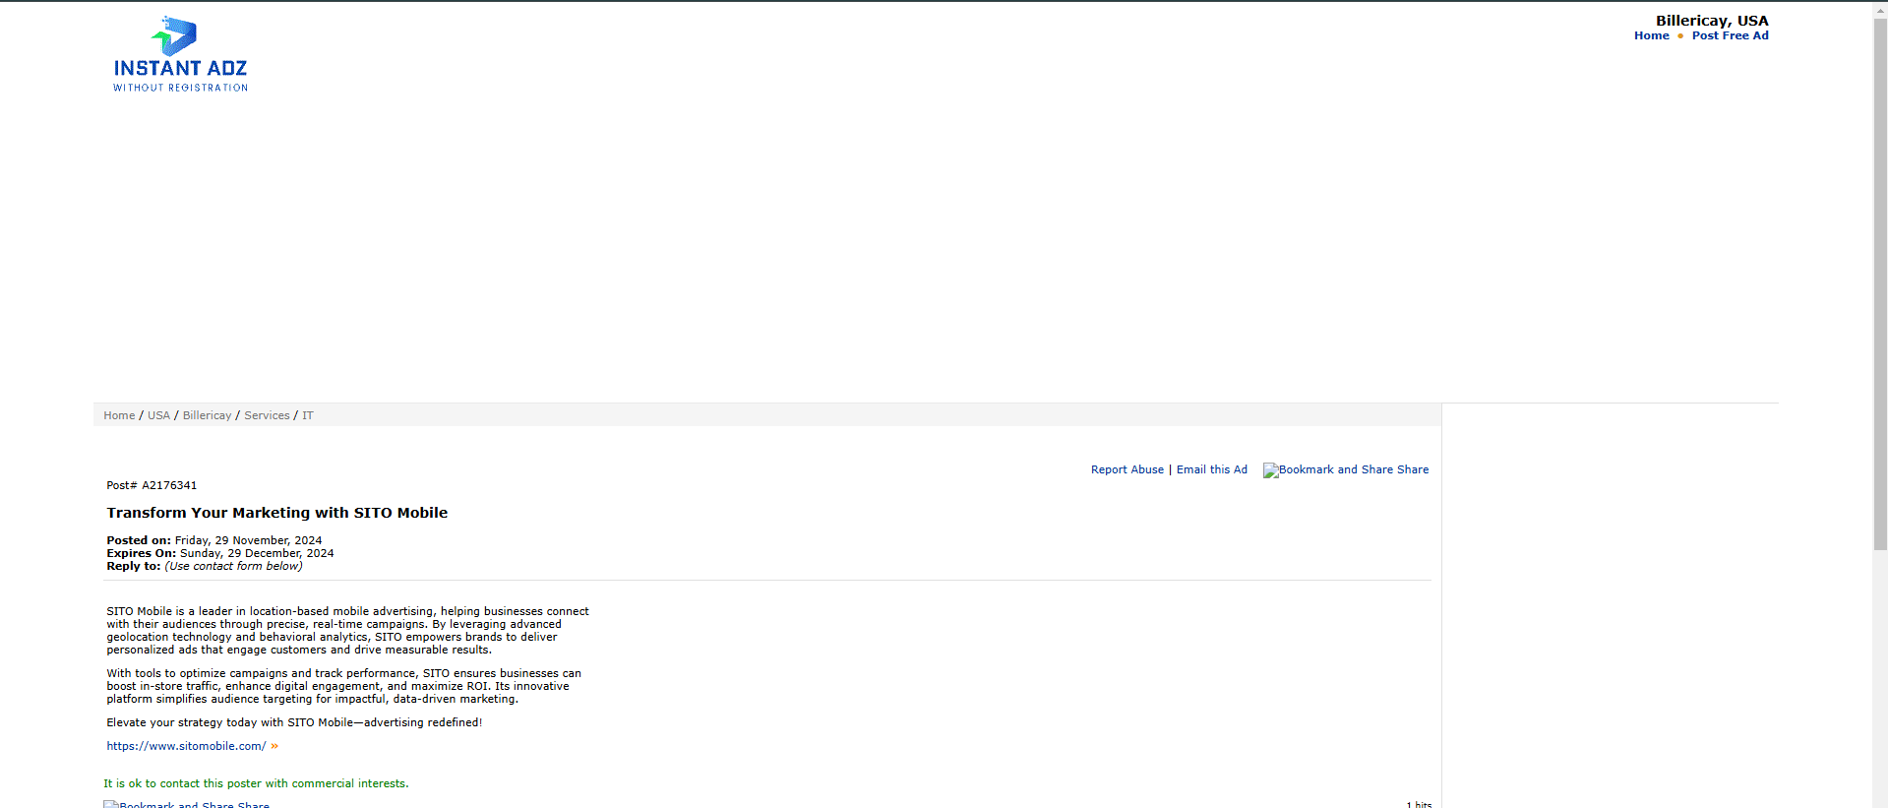Open the Post Free Ad link

(1731, 35)
